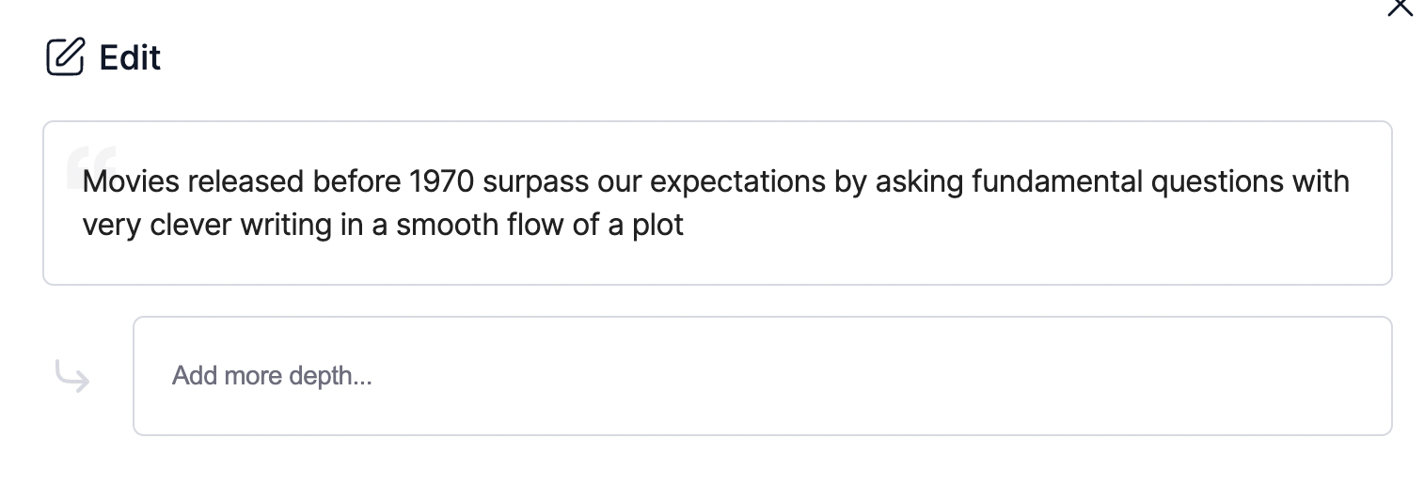
Task: Click the "Edit" heading text
Action: (130, 57)
